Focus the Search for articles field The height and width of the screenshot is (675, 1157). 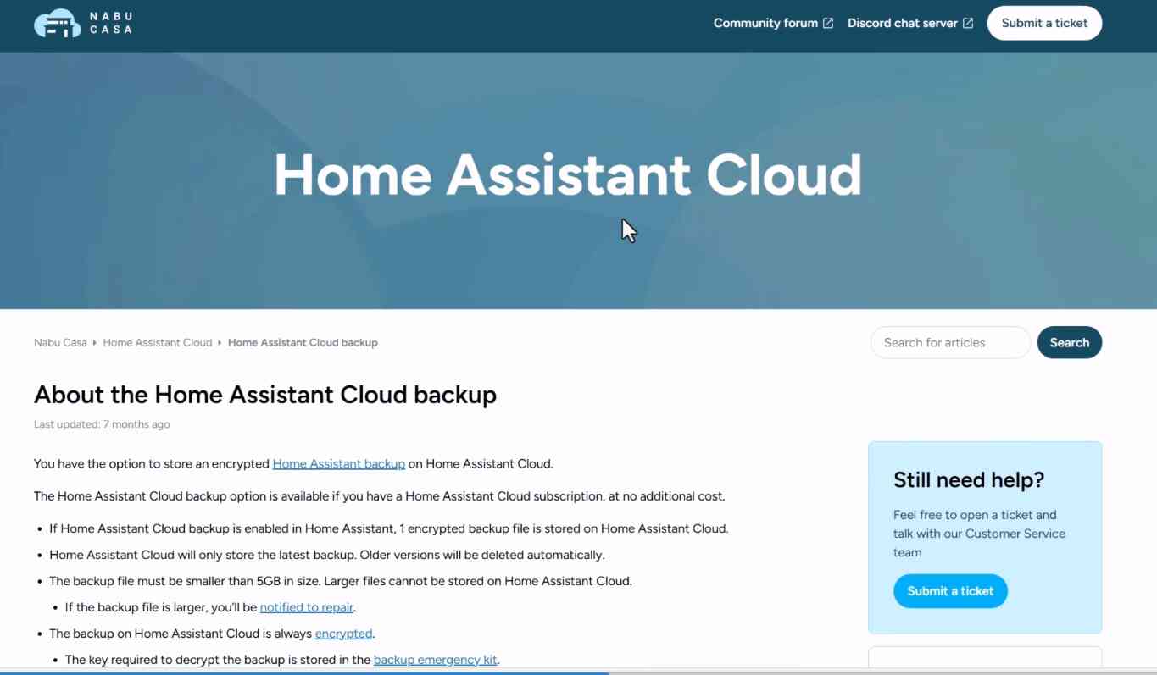(x=949, y=343)
